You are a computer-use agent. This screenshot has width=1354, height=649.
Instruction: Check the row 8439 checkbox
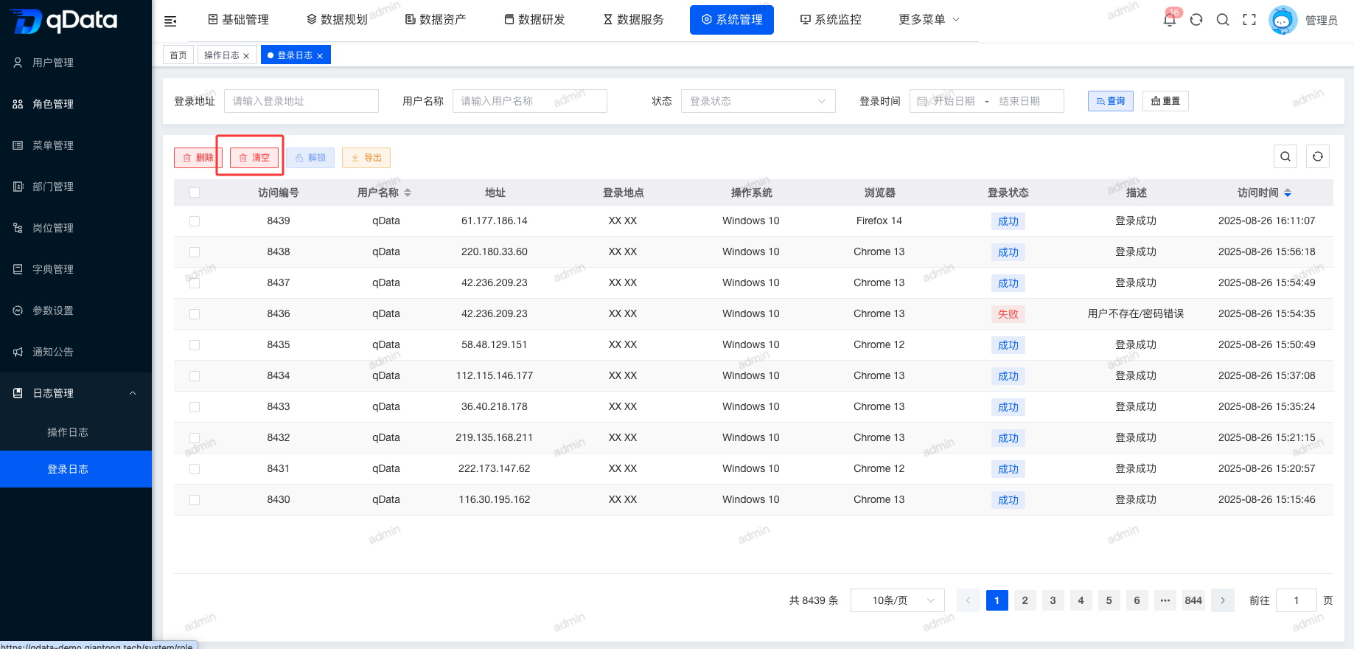(x=195, y=221)
